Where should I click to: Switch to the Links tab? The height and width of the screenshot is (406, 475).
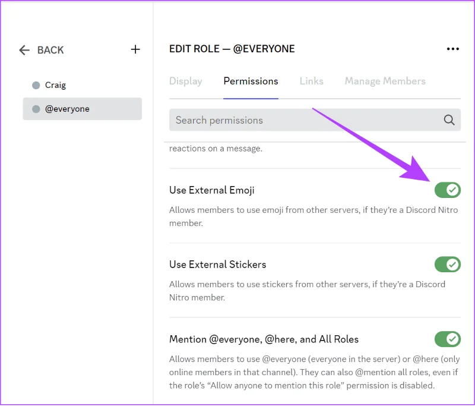point(311,81)
